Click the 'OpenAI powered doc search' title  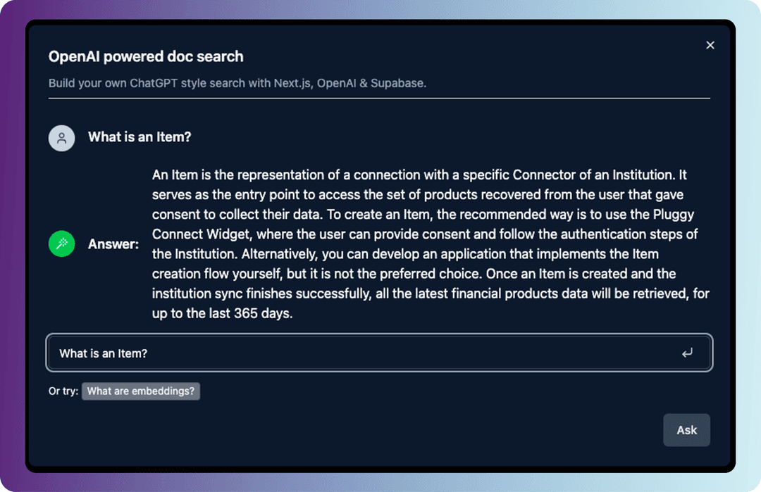click(x=146, y=56)
